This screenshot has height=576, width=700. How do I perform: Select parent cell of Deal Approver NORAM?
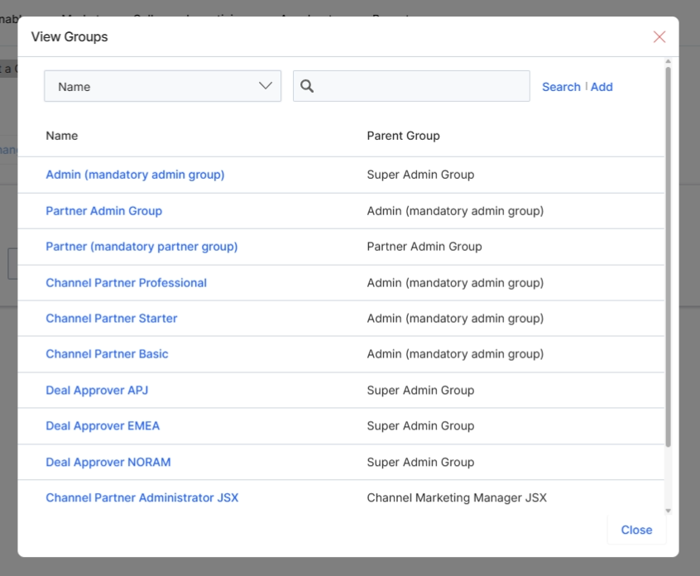pos(420,462)
